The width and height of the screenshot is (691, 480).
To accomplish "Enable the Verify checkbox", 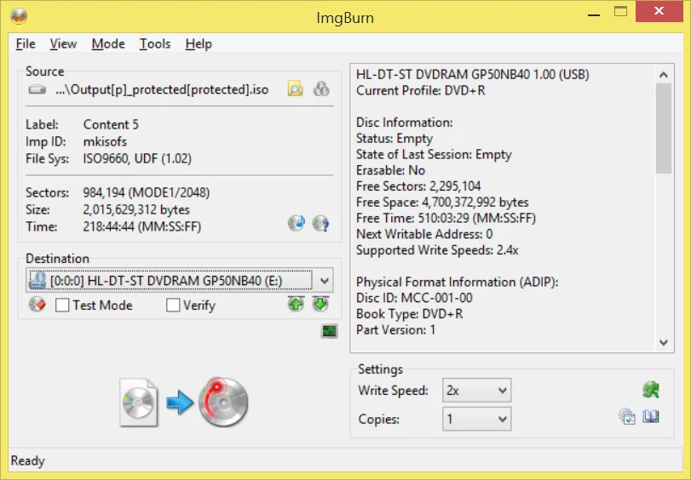I will (x=173, y=305).
